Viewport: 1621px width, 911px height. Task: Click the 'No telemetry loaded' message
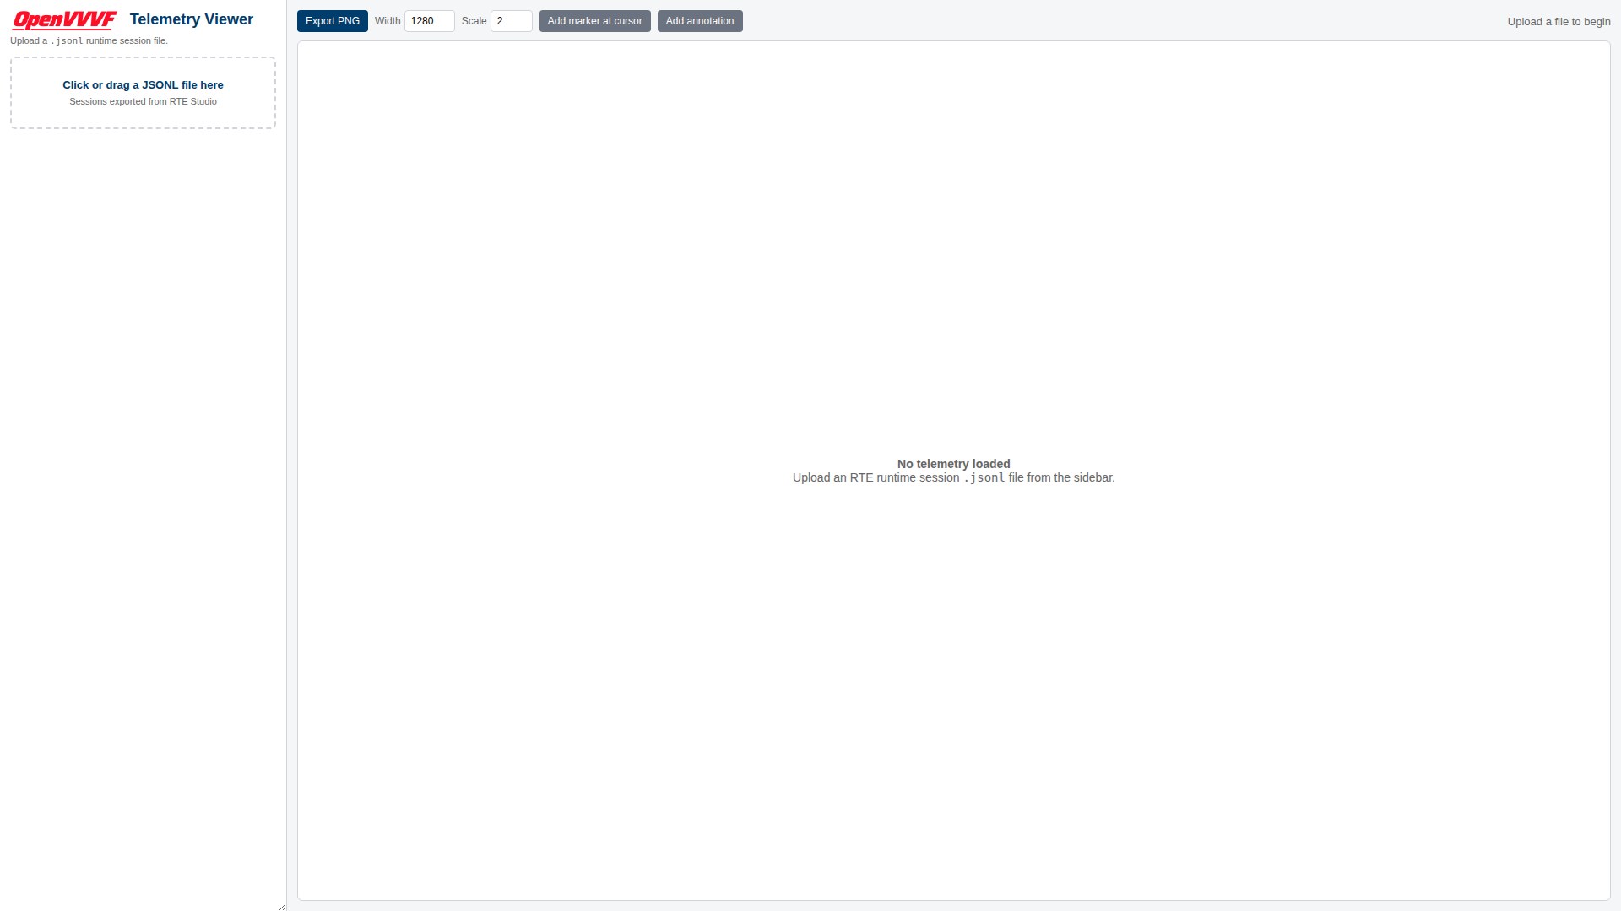tap(953, 464)
